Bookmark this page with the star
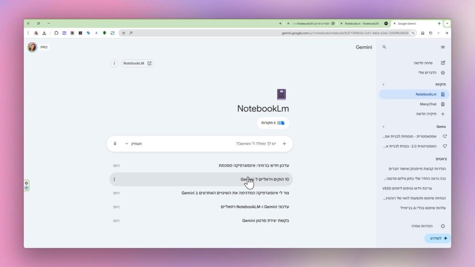Image resolution: width=475 pixels, height=267 pixels. (123, 33)
